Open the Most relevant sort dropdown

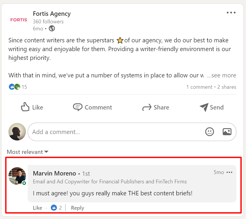pos(28,152)
